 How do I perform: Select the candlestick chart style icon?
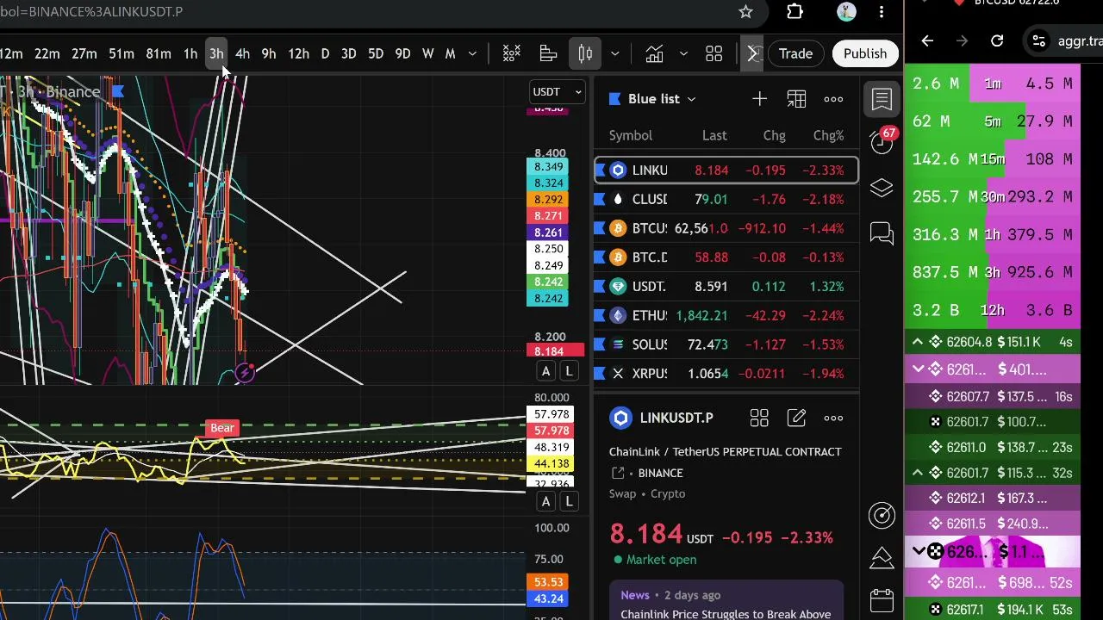click(x=585, y=54)
